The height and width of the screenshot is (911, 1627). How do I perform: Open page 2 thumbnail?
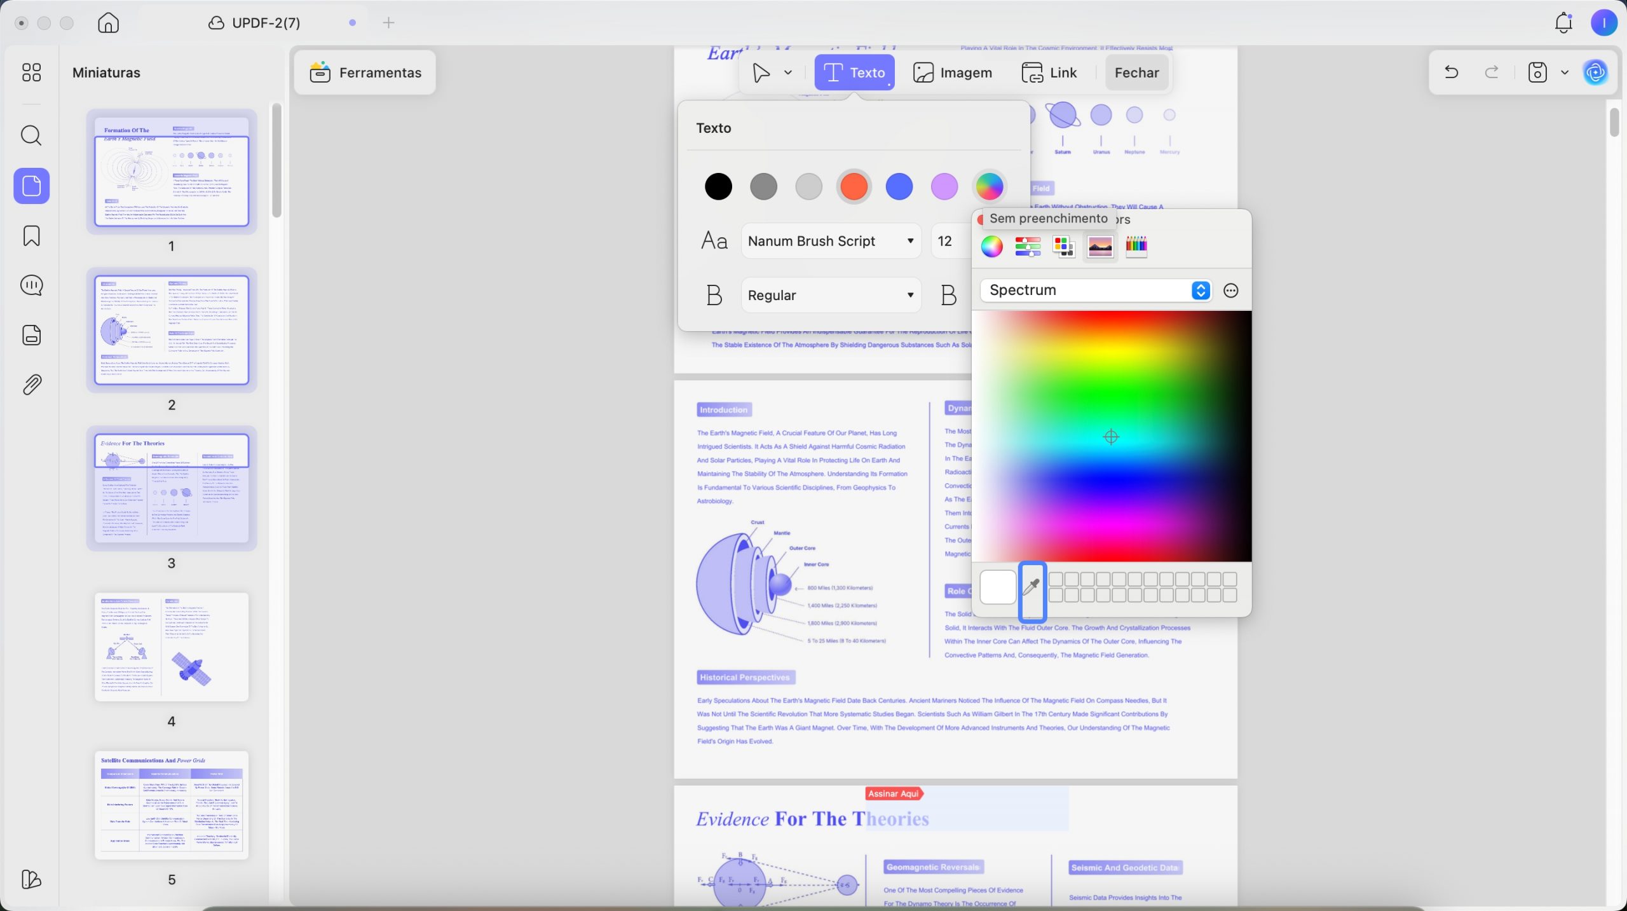172,330
